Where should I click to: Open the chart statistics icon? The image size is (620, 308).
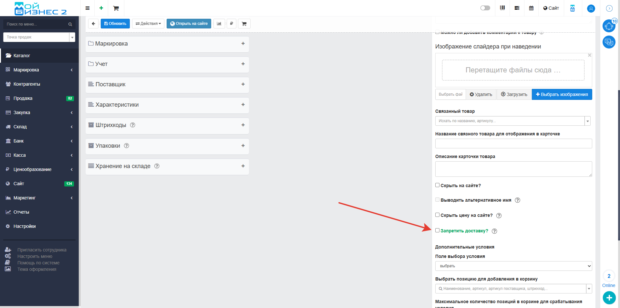pos(219,24)
